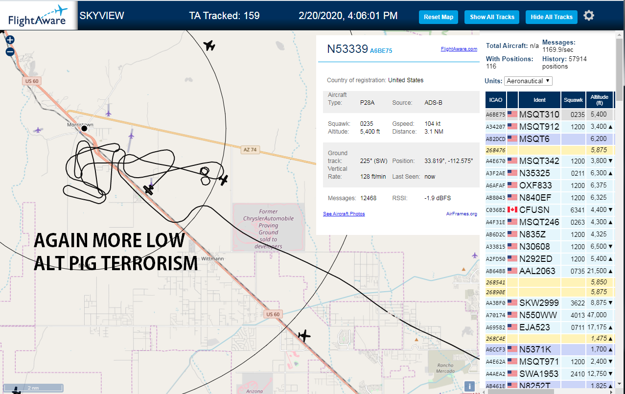Select the MSQT912 aircraft row
625x394 pixels.
pyautogui.click(x=549, y=127)
